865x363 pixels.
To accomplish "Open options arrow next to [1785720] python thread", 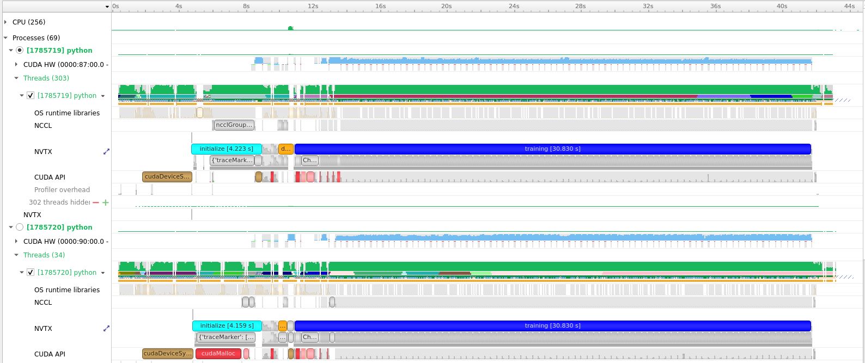I will pyautogui.click(x=103, y=273).
